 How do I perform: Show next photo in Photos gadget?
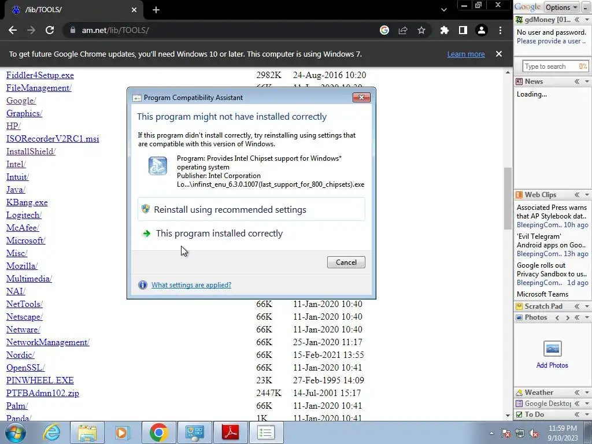pyautogui.click(x=567, y=317)
